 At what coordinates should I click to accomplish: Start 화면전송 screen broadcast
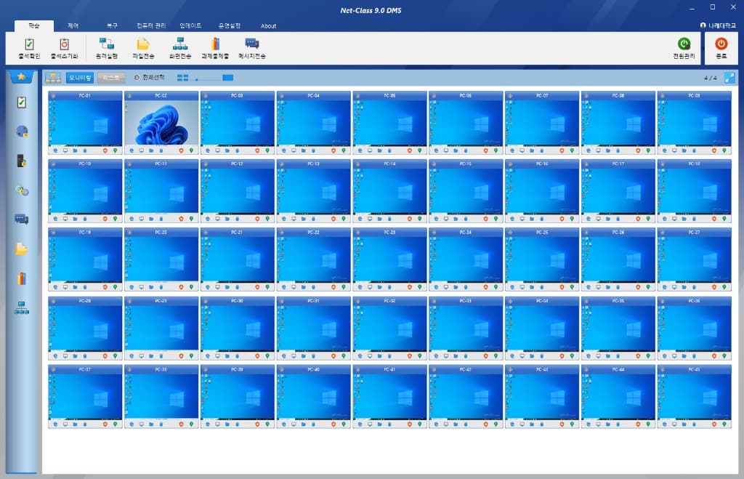(x=180, y=49)
